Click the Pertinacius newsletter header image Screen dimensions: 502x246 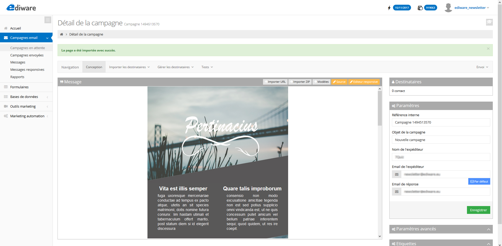click(x=218, y=133)
